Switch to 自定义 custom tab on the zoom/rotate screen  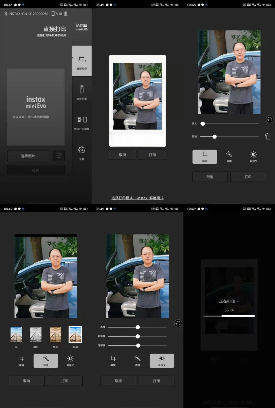point(254,157)
